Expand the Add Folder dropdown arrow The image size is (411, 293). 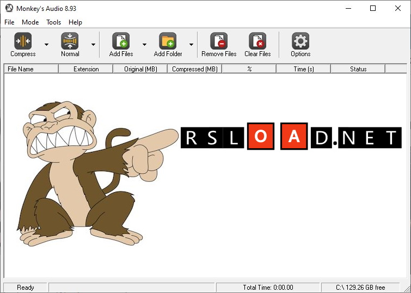coord(191,45)
